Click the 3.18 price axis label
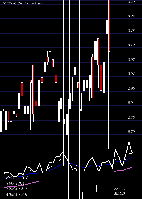Image resolution: width=142 pixels, height=199 pixels. click(131, 31)
